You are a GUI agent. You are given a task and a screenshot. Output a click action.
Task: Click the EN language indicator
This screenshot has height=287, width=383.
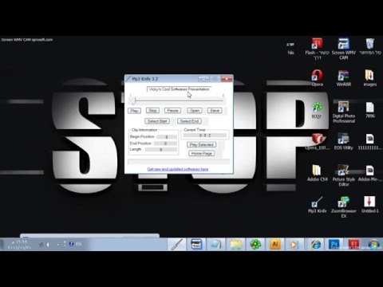[78, 244]
